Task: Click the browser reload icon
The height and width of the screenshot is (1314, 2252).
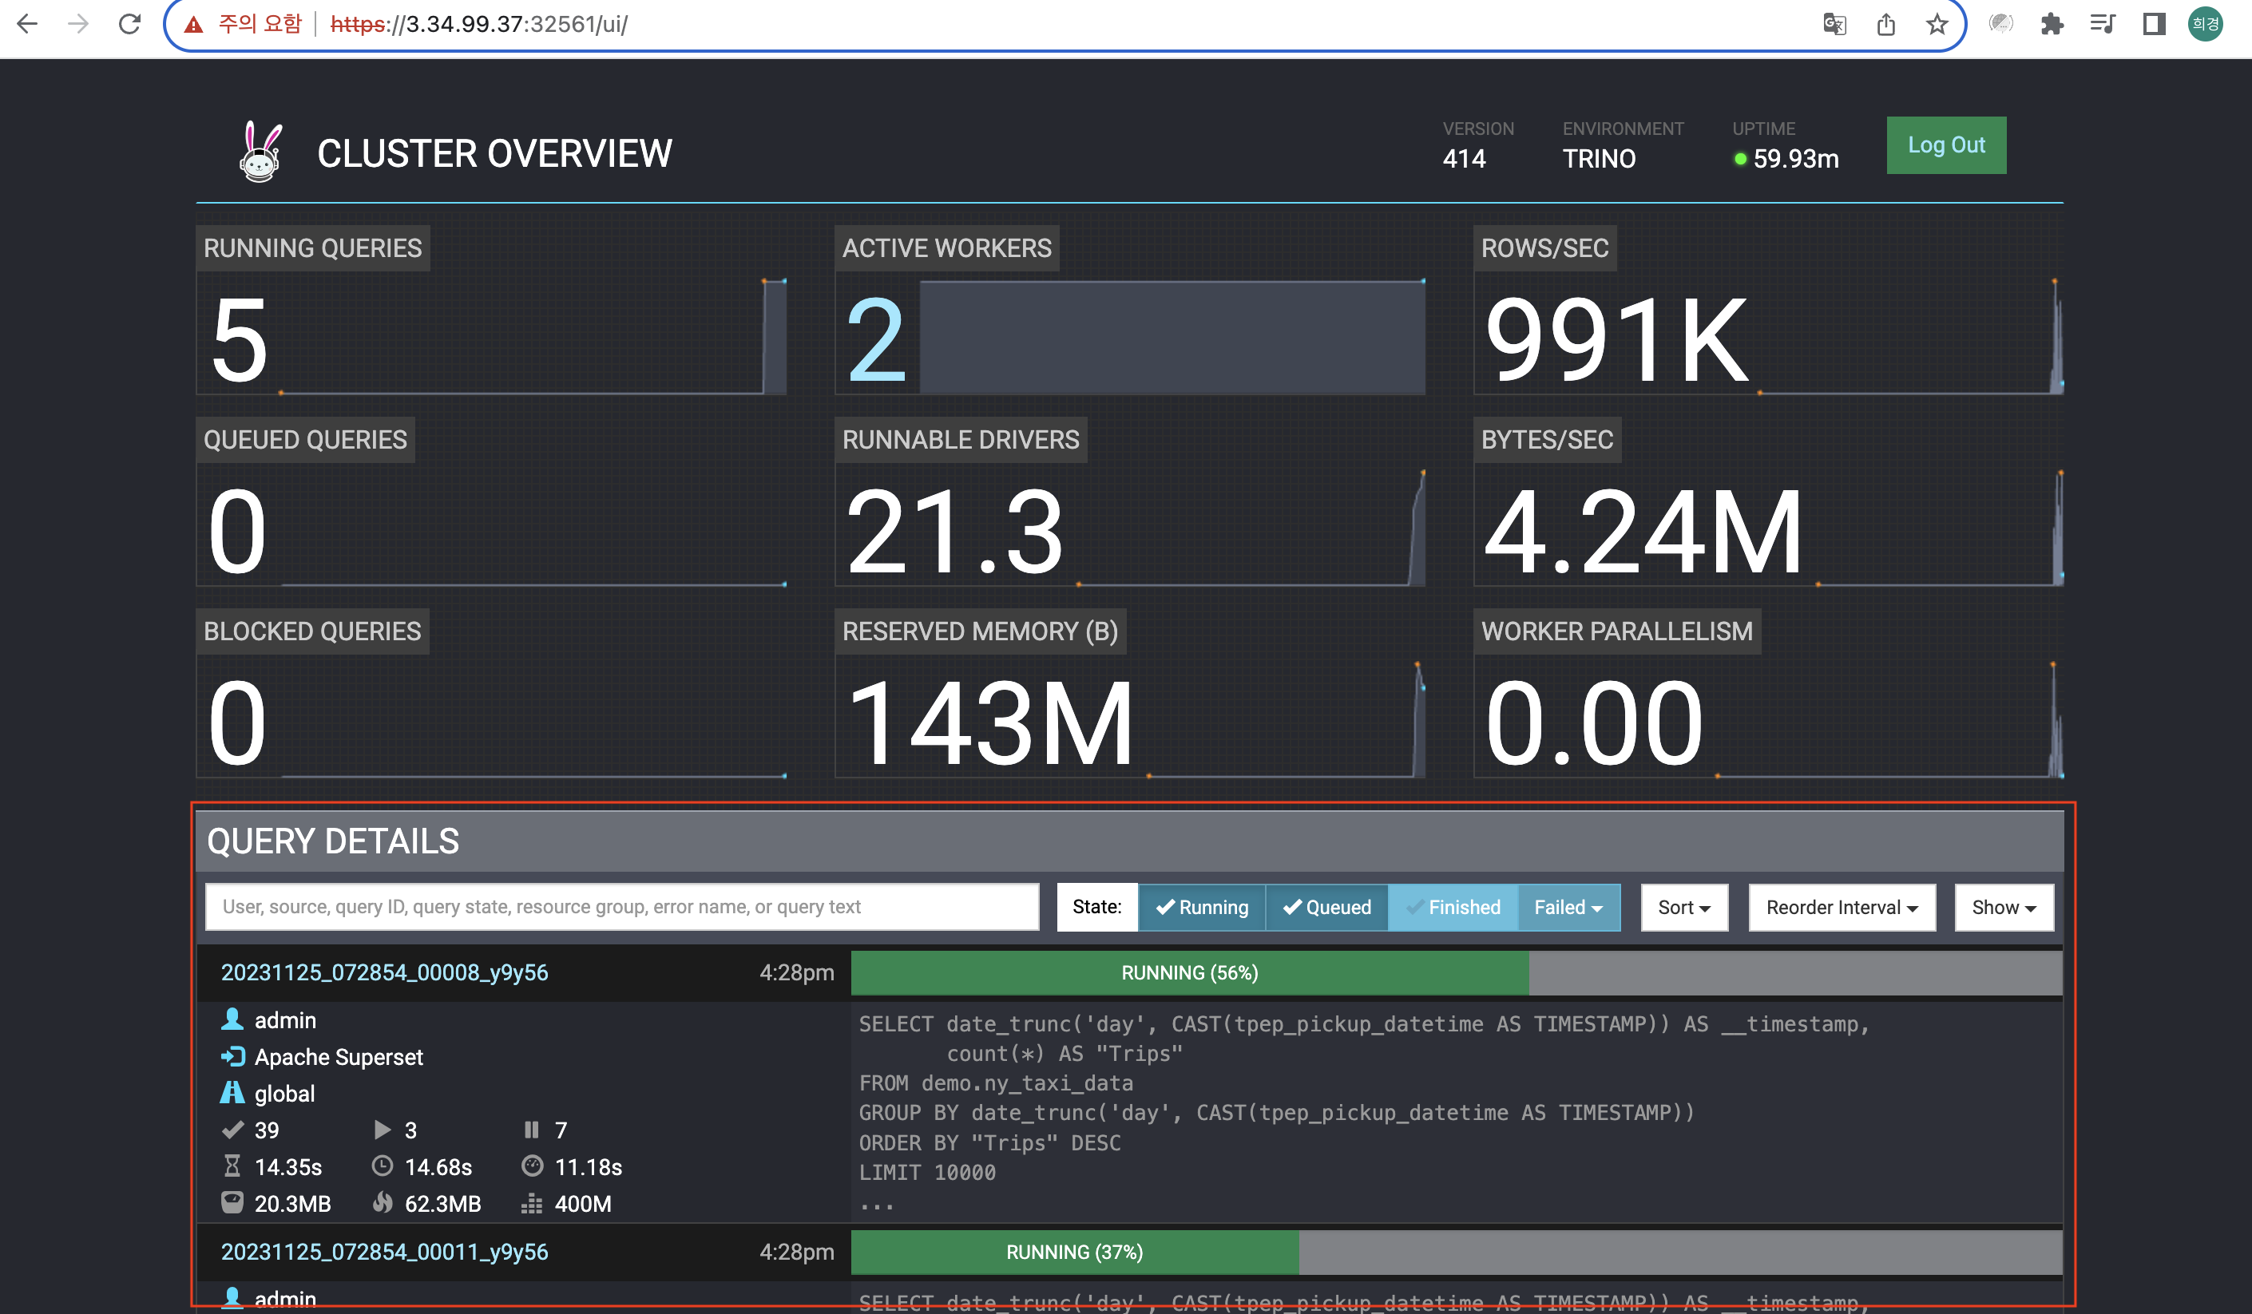Action: point(130,24)
